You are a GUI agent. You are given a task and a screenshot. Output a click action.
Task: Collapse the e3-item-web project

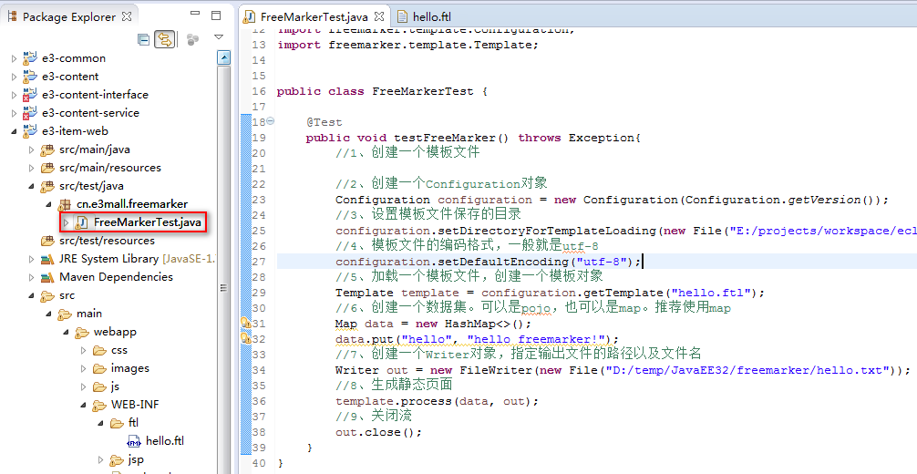point(14,131)
